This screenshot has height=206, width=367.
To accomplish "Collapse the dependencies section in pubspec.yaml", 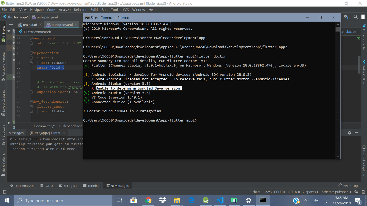I will tap(30, 53).
